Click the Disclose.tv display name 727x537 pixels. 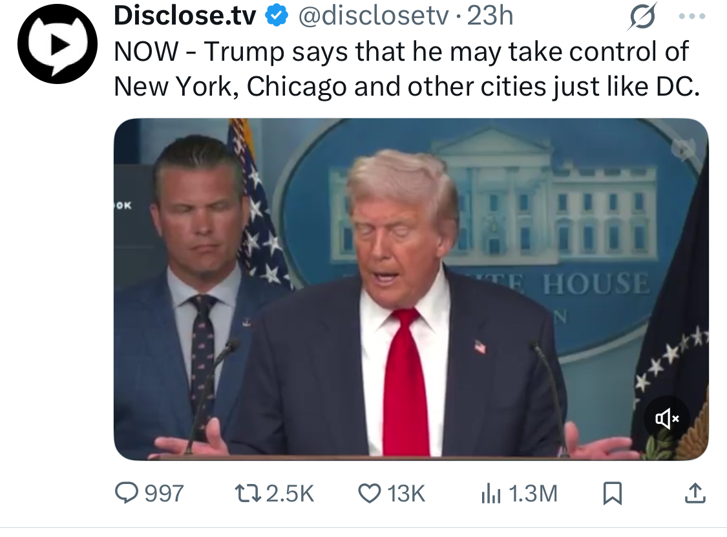click(185, 16)
